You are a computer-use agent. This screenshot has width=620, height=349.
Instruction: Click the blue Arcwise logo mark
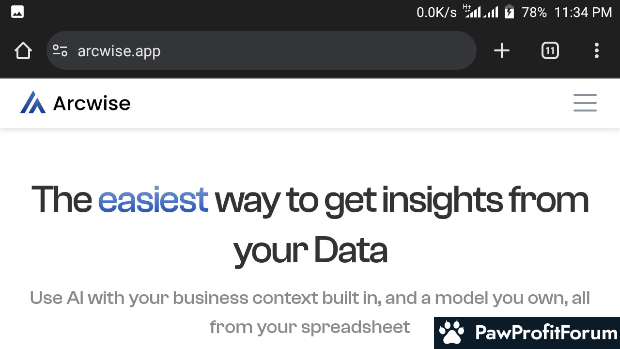pyautogui.click(x=33, y=102)
